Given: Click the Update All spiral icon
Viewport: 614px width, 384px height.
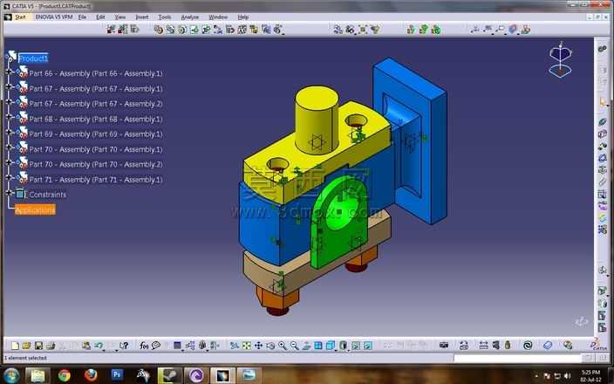Looking at the screenshot, I should [x=528, y=346].
